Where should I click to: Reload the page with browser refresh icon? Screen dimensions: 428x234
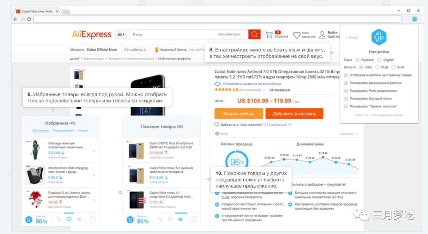pos(29,19)
